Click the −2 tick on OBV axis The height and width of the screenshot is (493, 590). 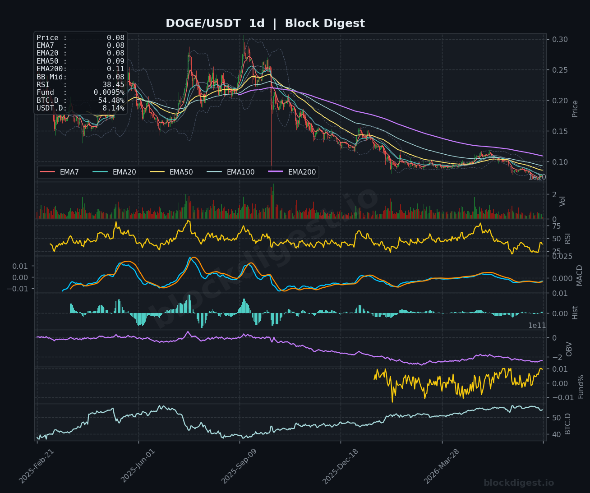557,357
